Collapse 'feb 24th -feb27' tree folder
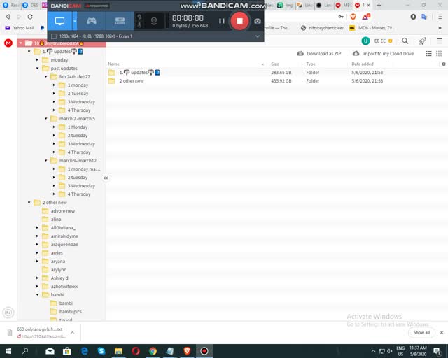This screenshot has width=448, height=358. tap(45, 76)
